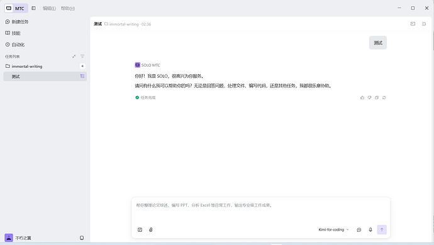Open the 不朽之翼 user profile
The width and height of the screenshot is (434, 245).
pos(18,238)
